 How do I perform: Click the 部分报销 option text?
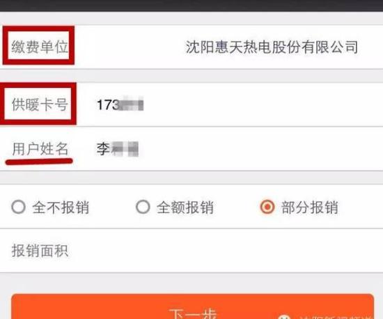click(310, 208)
